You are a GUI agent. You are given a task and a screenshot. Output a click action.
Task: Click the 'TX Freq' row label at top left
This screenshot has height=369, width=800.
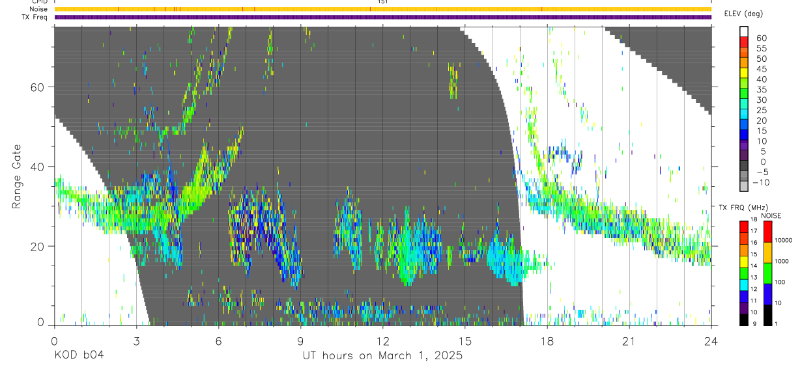pos(35,17)
